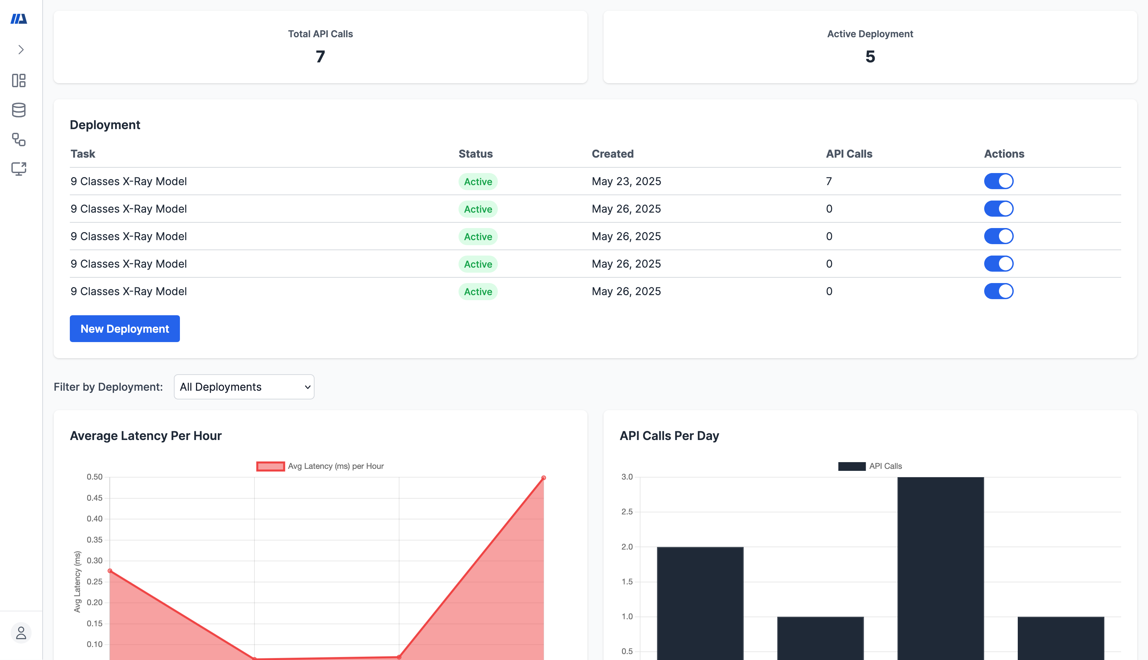Select first 9 Classes X-Ray Model row
This screenshot has width=1148, height=660.
click(128, 181)
